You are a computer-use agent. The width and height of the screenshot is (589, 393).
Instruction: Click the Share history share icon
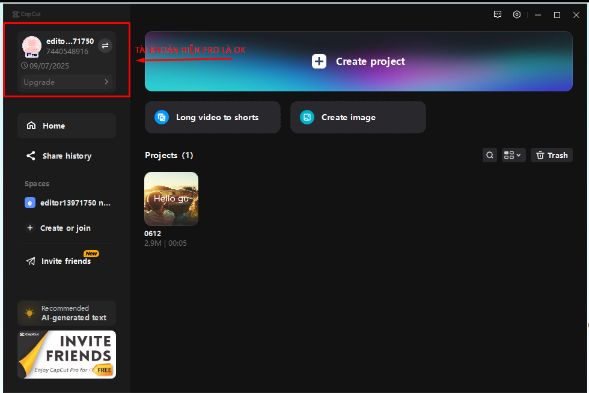(31, 156)
